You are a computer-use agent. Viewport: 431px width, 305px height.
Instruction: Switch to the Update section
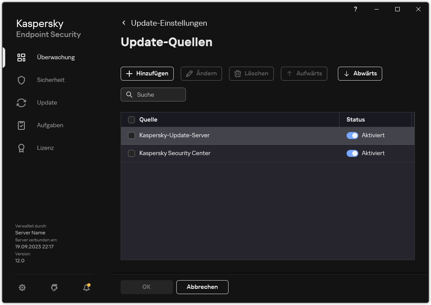tap(47, 102)
